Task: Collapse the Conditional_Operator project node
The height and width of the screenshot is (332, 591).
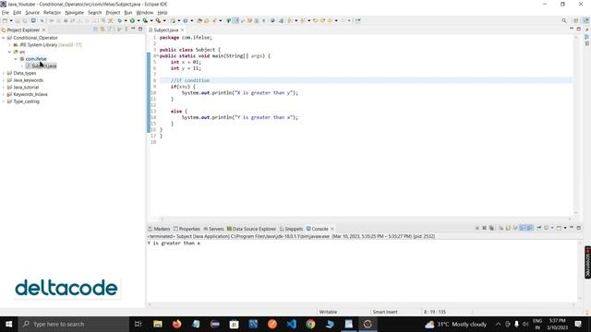Action: click(4, 38)
